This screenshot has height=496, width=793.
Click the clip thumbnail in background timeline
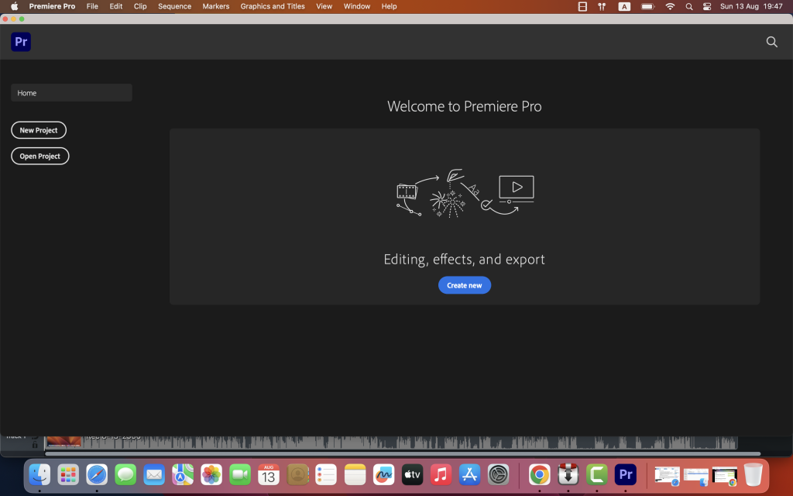click(x=64, y=442)
